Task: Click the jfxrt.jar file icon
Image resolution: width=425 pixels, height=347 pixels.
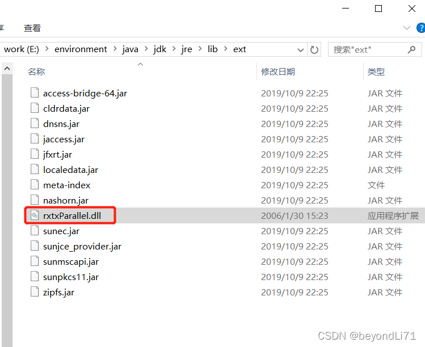Action: pyautogui.click(x=35, y=154)
